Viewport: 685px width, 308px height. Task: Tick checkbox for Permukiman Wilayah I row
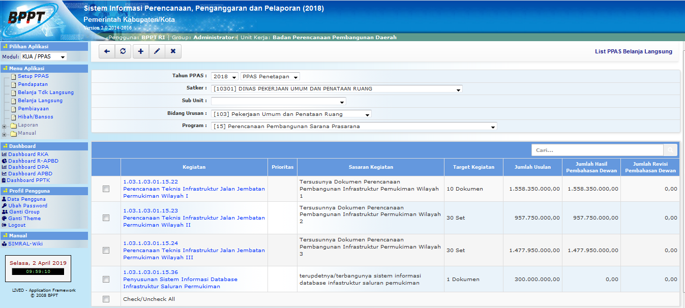click(106, 189)
